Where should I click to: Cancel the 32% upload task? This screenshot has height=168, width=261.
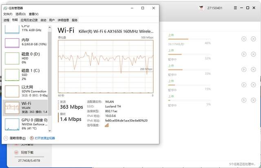tap(253, 54)
